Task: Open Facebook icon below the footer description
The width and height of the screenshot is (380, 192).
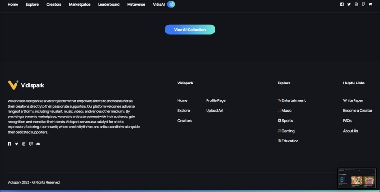Action: 9,144
